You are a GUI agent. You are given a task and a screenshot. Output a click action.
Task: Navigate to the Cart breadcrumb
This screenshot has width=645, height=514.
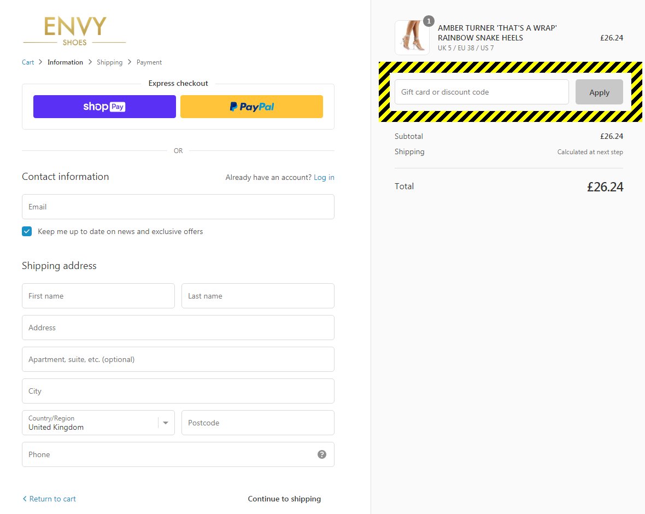click(x=27, y=62)
